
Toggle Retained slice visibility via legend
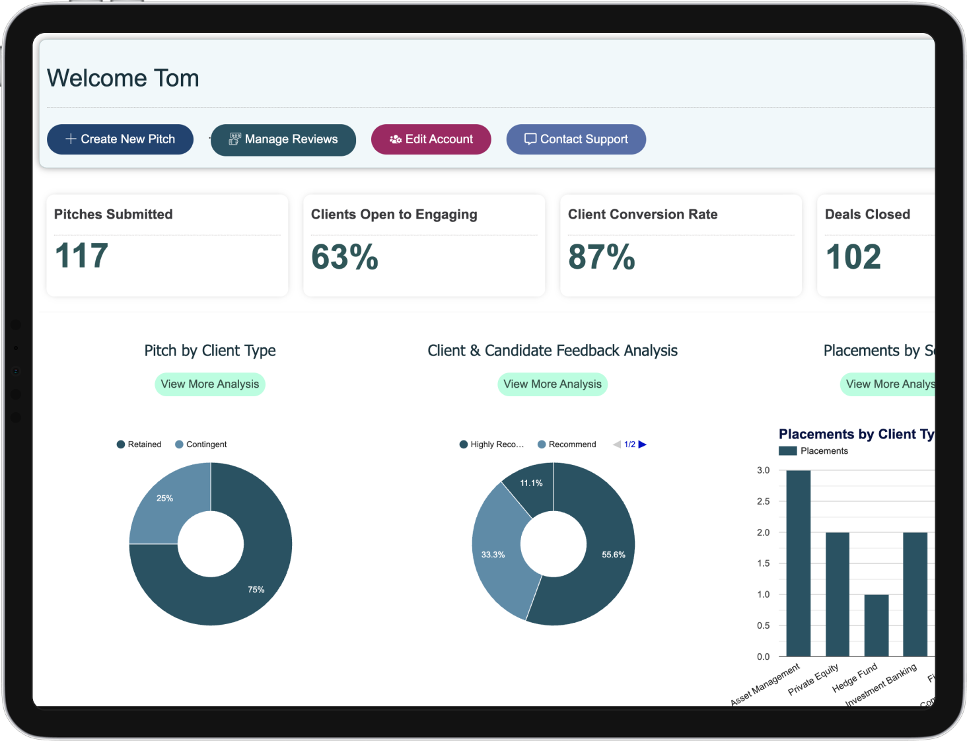click(139, 444)
